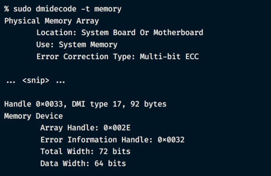Click the 'Error Correction Type' label
This screenshot has height=176, width=271.
(86, 57)
